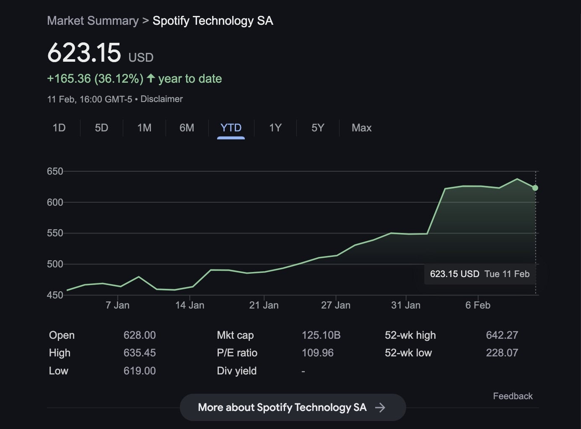This screenshot has width=581, height=429.
Task: Open the 6M chart view
Action: (187, 128)
